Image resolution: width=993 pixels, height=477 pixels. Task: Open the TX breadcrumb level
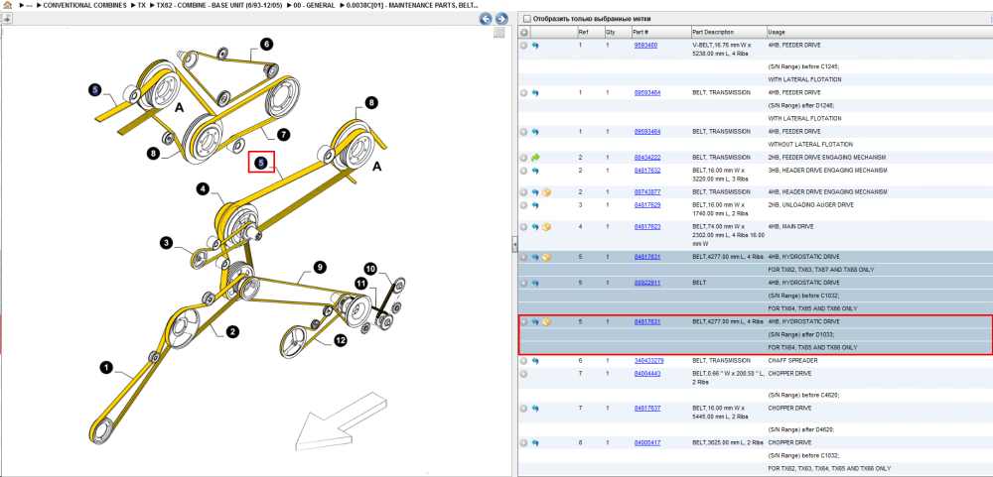coord(142,4)
